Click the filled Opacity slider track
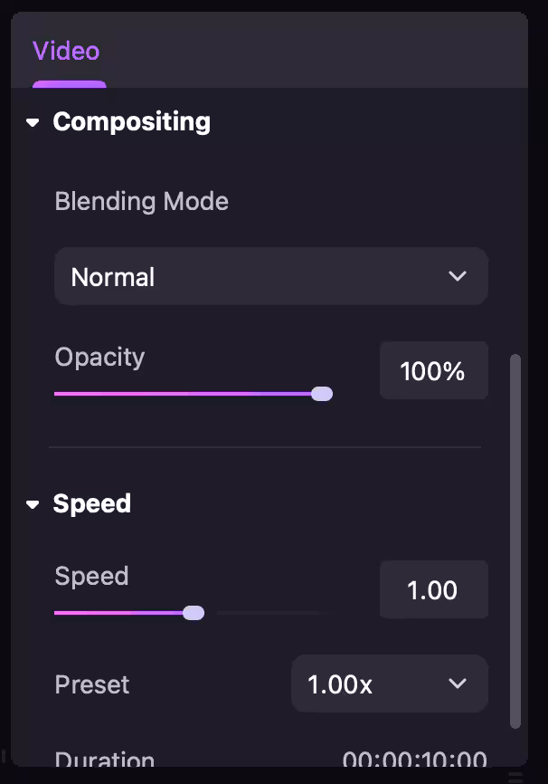Screen dimensions: 548x784 click(x=181, y=394)
